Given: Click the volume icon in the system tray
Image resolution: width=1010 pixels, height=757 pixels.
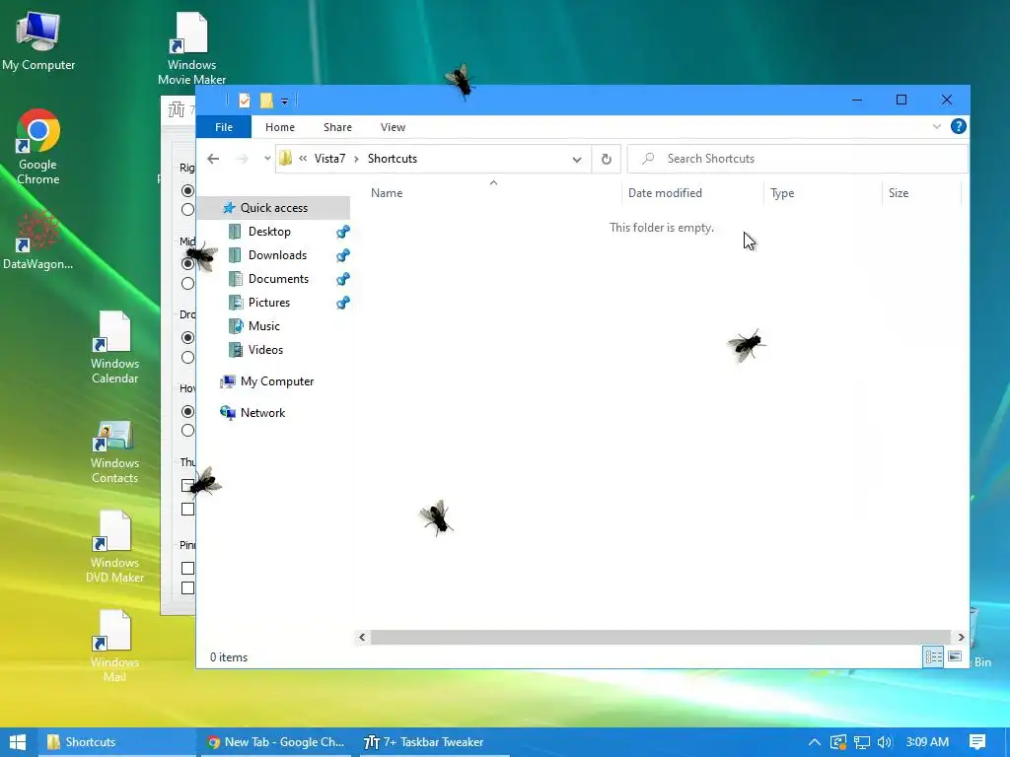Looking at the screenshot, I should 885,742.
